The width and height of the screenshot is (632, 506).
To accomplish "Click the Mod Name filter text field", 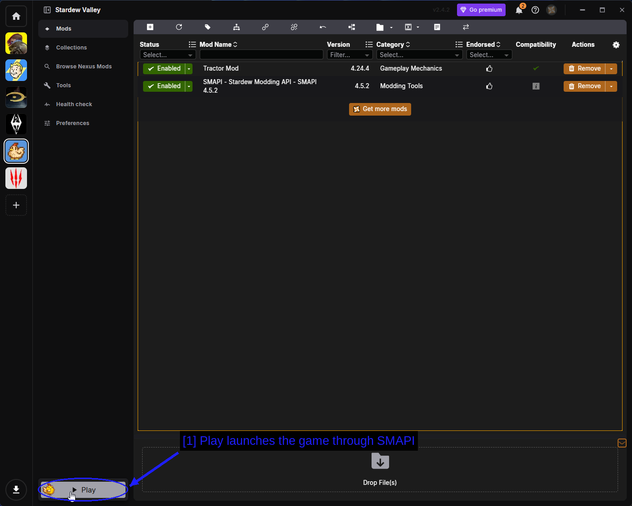I will (261, 55).
